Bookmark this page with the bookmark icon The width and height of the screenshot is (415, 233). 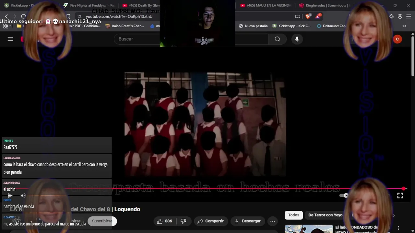(x=68, y=16)
